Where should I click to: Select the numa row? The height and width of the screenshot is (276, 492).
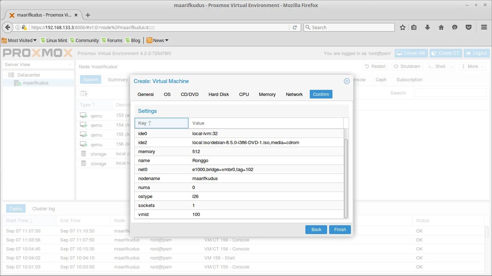tap(239, 187)
